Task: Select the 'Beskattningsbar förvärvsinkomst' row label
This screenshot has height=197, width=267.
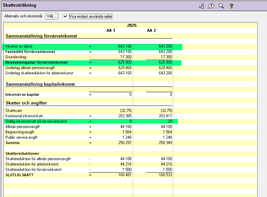Action: [x=37, y=62]
